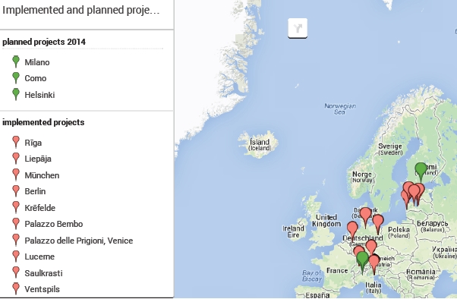Select Palazzo delle Prigioni, Venice entry

click(79, 241)
